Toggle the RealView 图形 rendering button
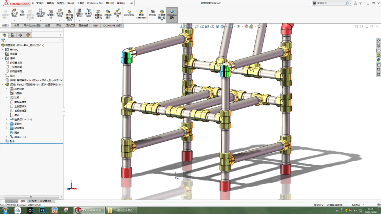Screen dimensions: 381x214 (172, 14)
